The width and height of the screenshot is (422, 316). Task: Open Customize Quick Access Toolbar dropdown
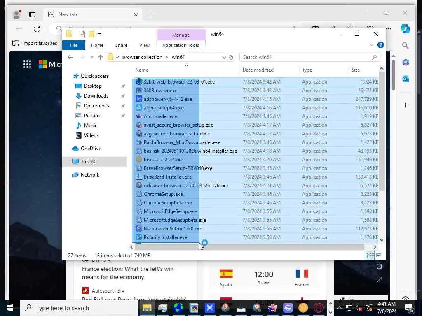[99, 34]
